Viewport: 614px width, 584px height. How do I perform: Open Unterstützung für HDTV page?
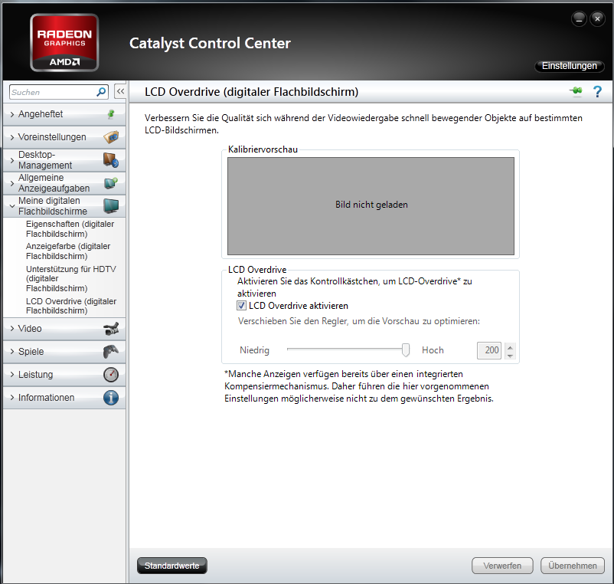tap(71, 279)
